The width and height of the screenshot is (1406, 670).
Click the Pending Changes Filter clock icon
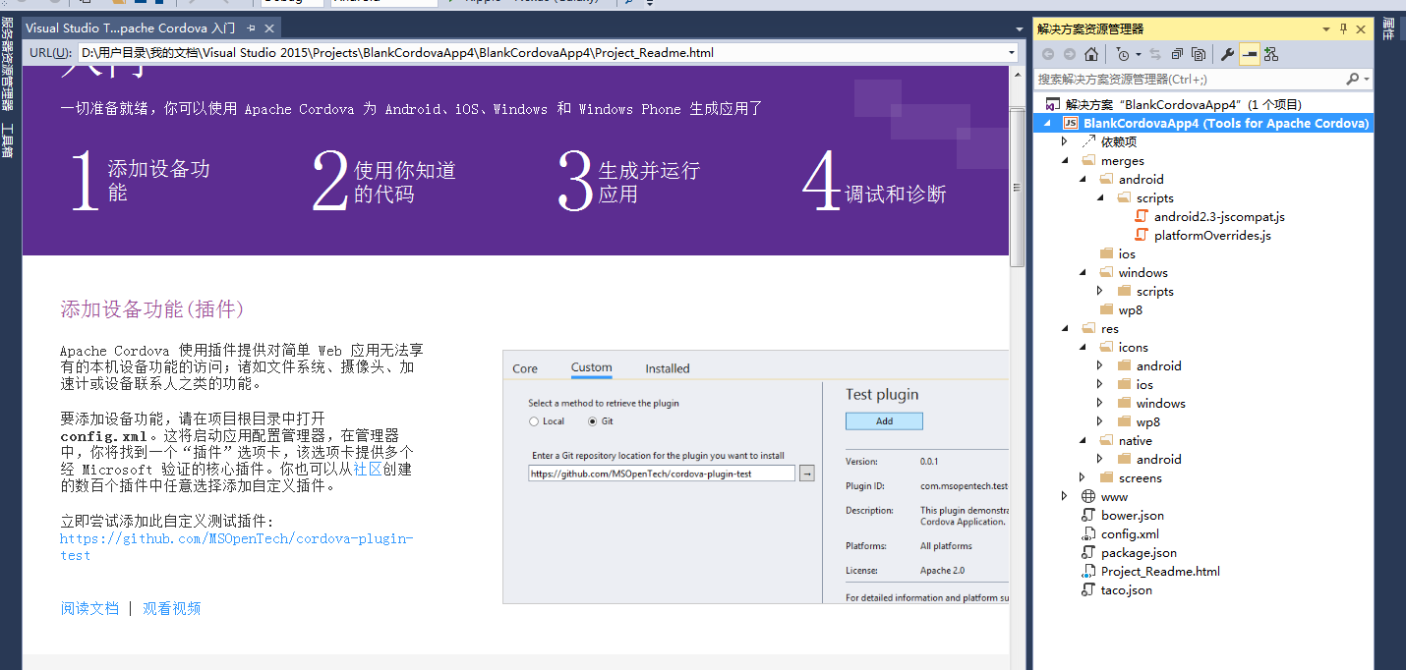point(1123,54)
